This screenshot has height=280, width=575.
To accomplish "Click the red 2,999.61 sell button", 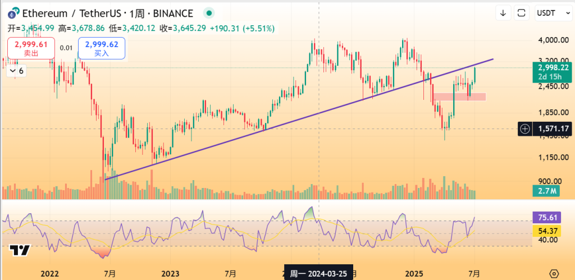I will (31, 48).
